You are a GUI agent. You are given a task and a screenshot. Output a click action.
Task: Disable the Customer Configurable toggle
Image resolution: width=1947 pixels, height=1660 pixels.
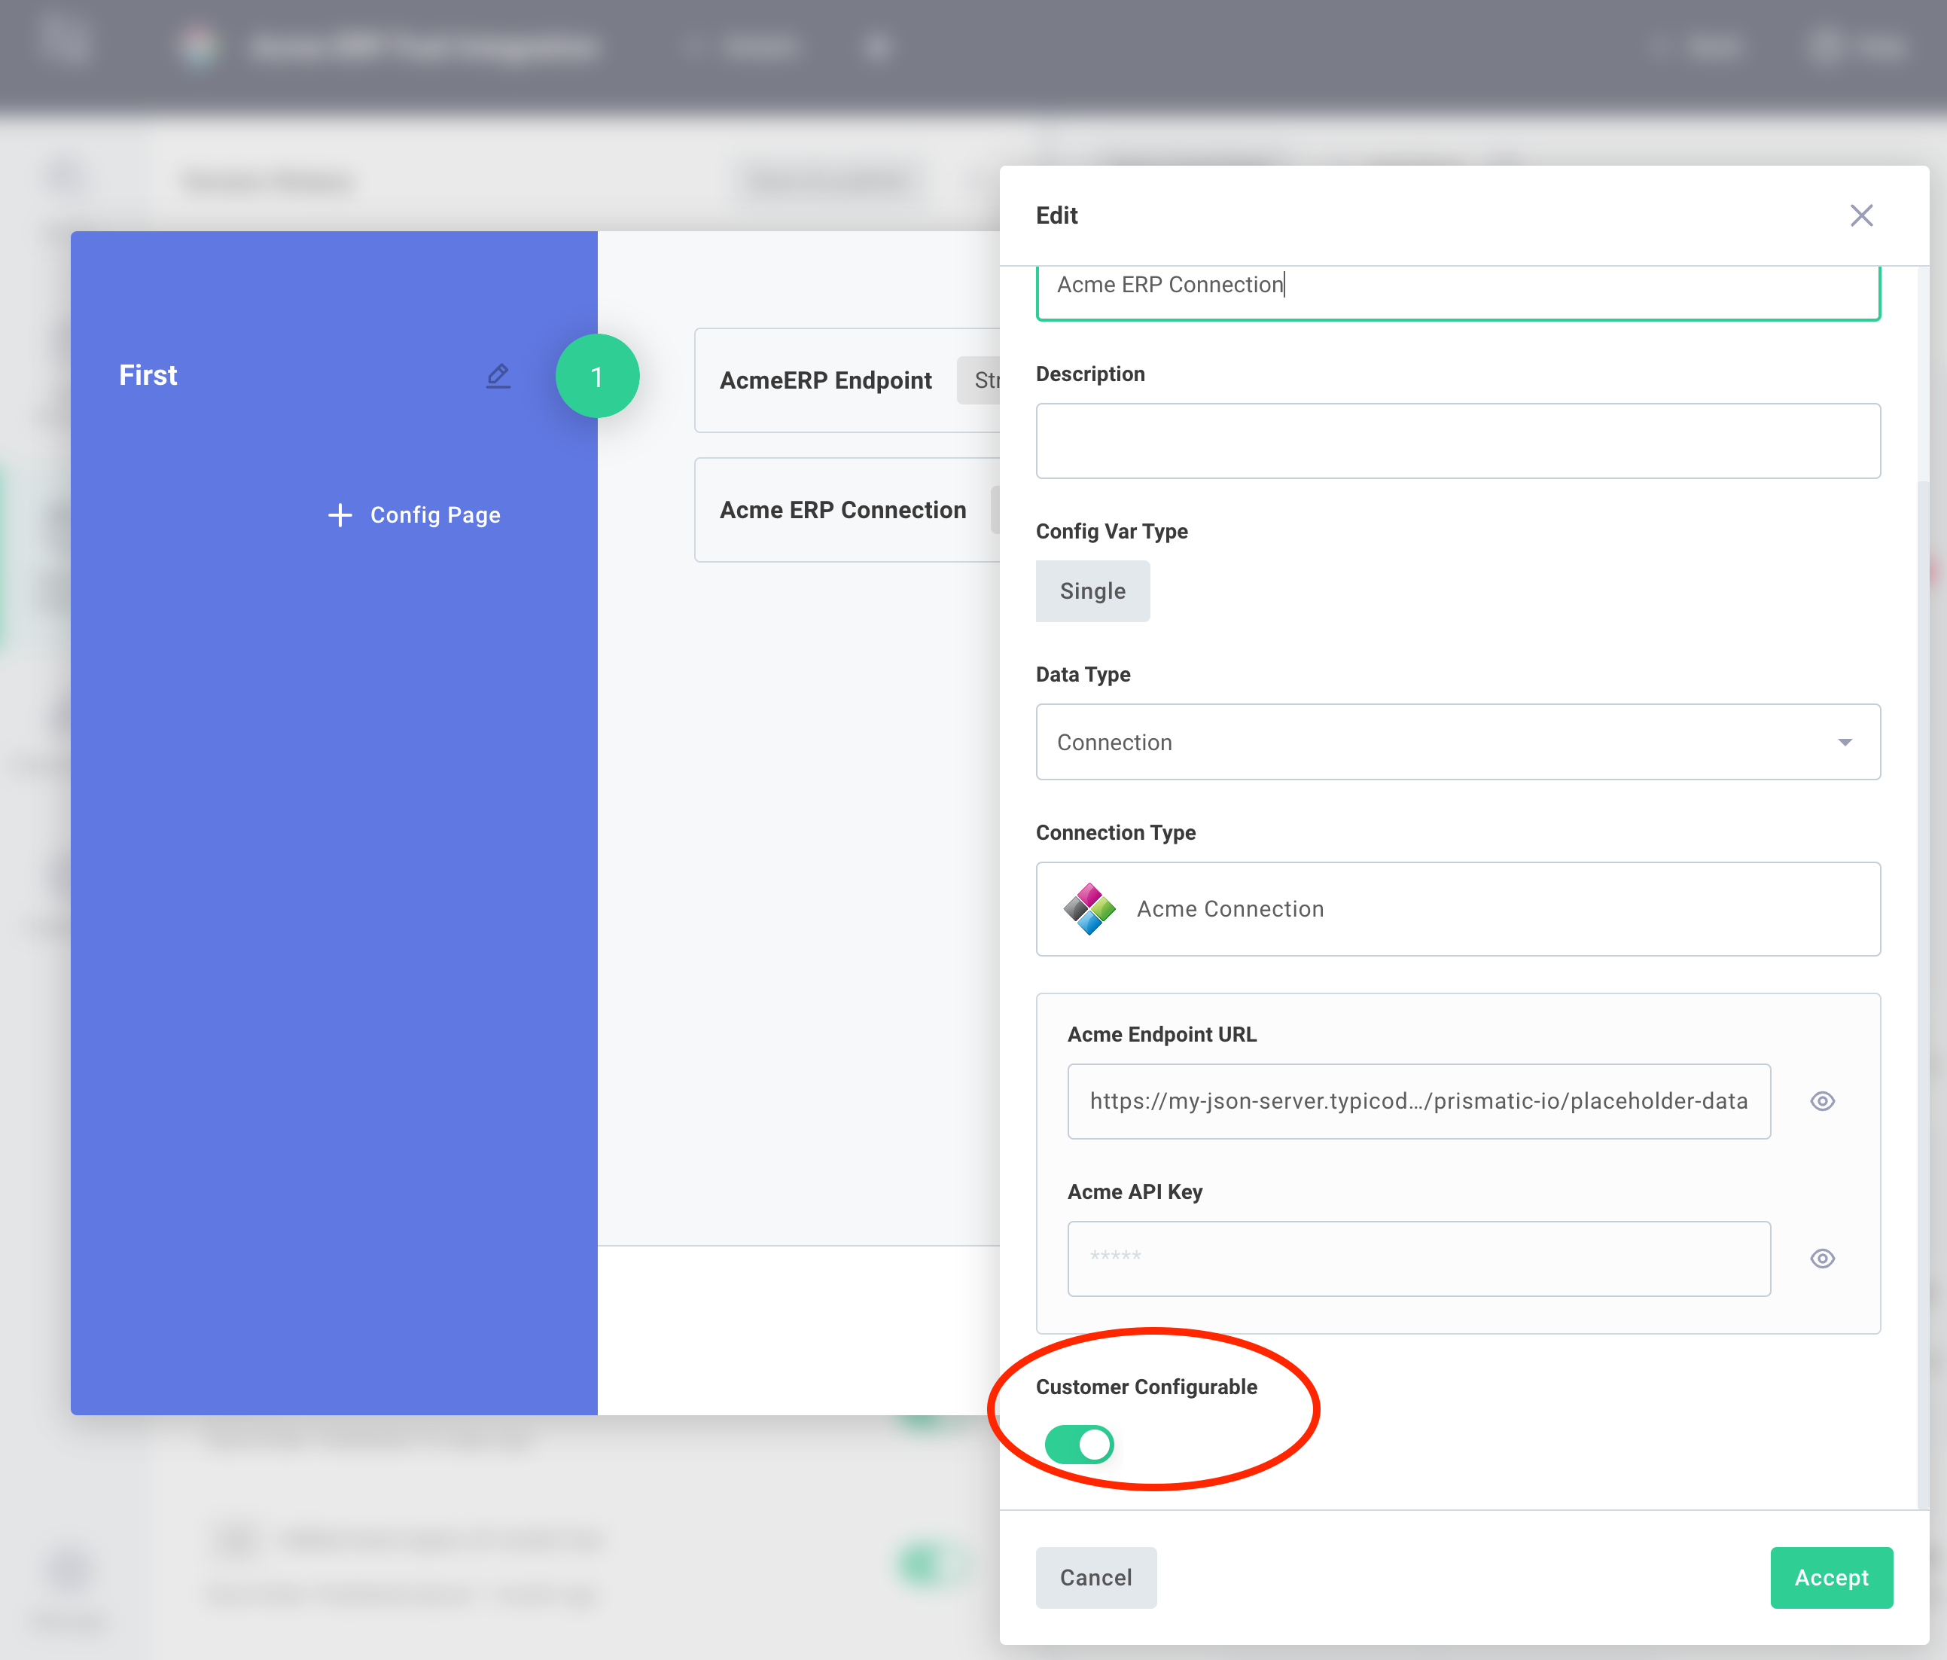[x=1079, y=1445]
